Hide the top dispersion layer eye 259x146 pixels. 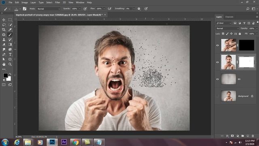tap(218, 45)
